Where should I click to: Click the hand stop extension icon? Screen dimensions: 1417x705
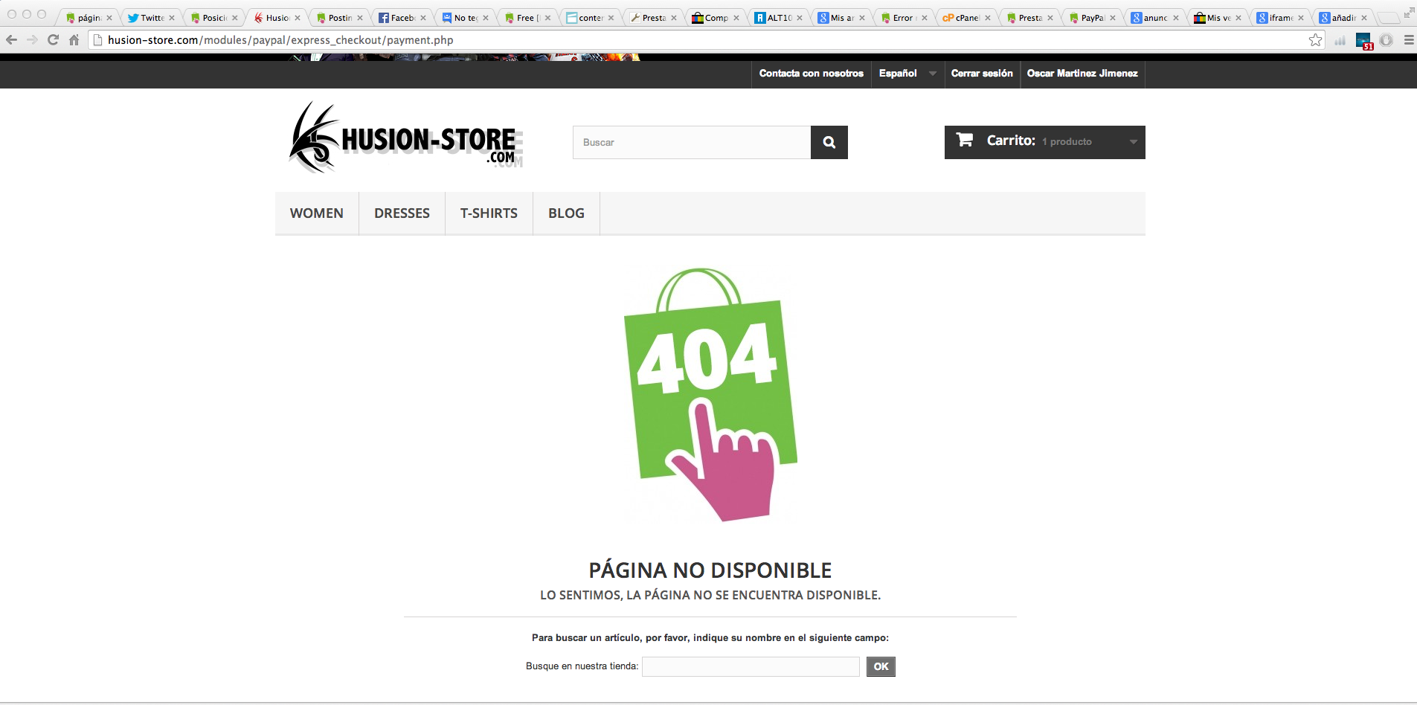click(1387, 40)
